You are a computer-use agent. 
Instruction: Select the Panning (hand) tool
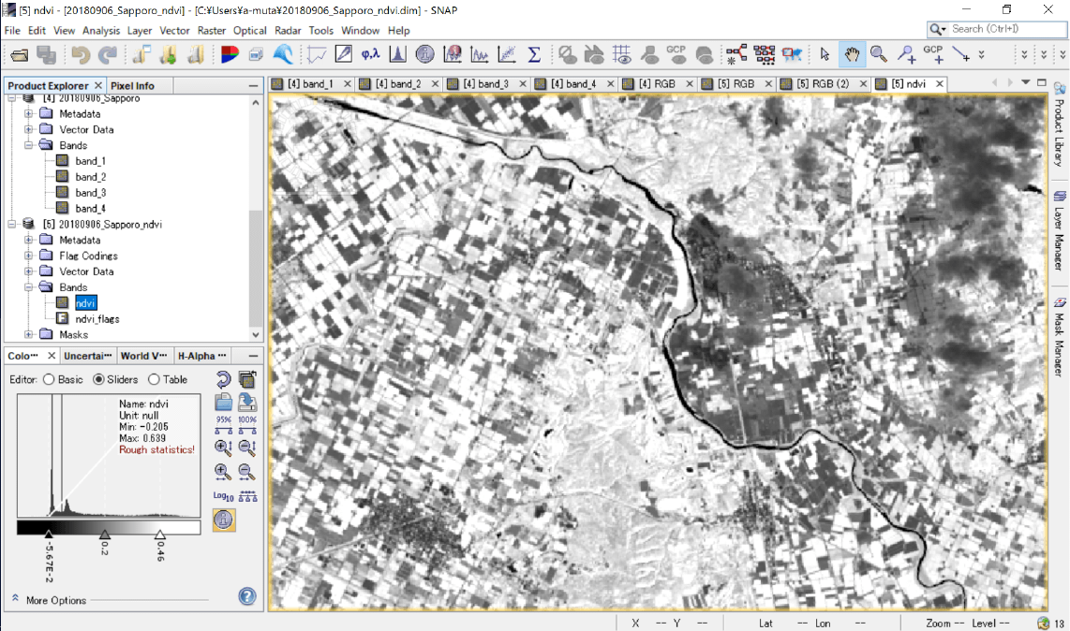pos(852,54)
